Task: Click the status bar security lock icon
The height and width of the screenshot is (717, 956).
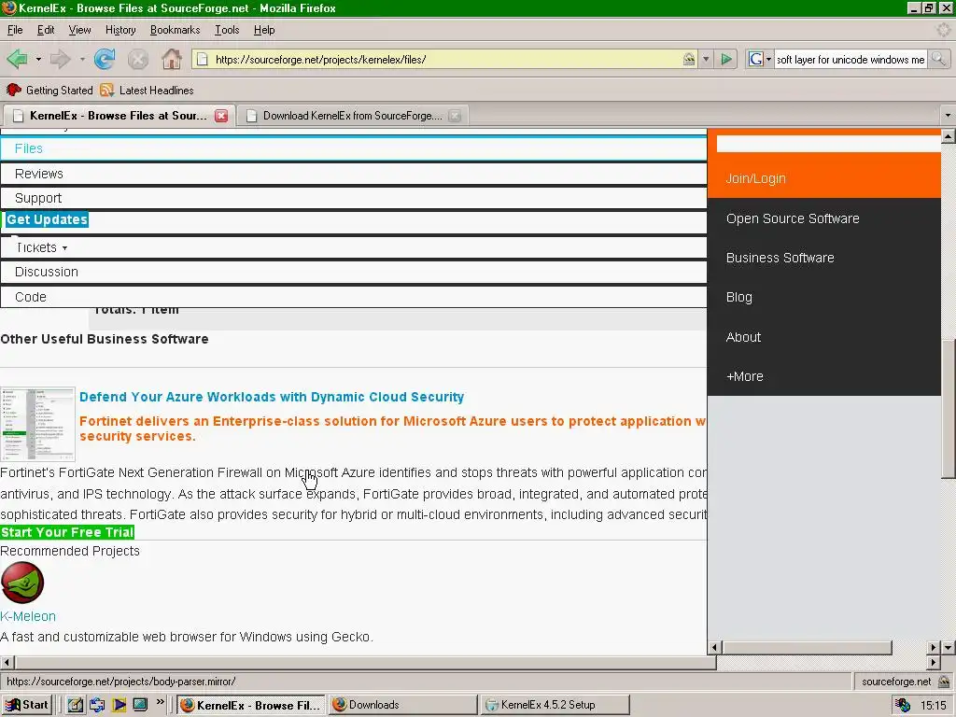Action: click(x=944, y=682)
